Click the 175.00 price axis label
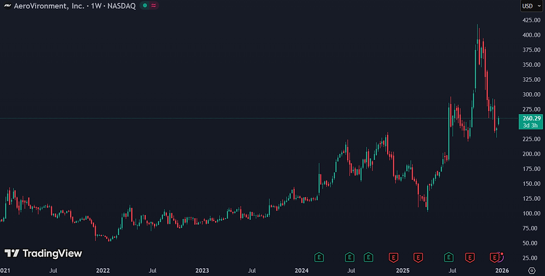This screenshot has height=276, width=545. pyautogui.click(x=532, y=169)
